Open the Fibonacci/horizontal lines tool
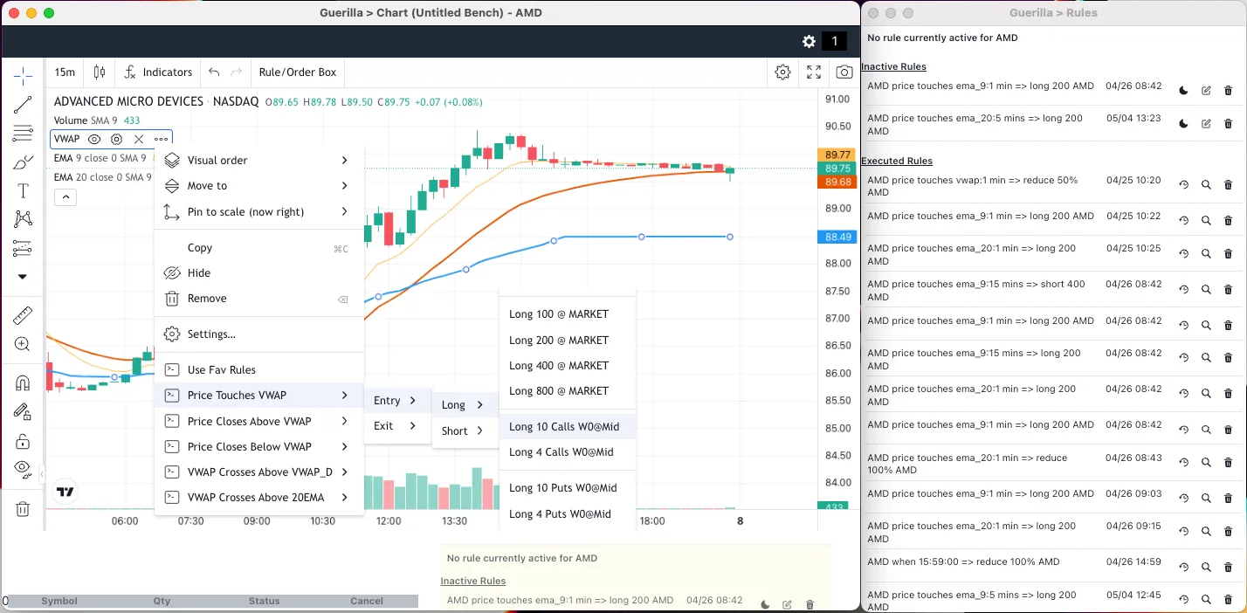 pos(23,134)
